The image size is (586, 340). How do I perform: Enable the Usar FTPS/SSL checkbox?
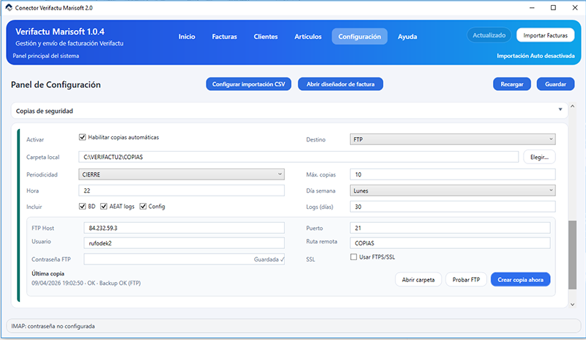pyautogui.click(x=354, y=257)
